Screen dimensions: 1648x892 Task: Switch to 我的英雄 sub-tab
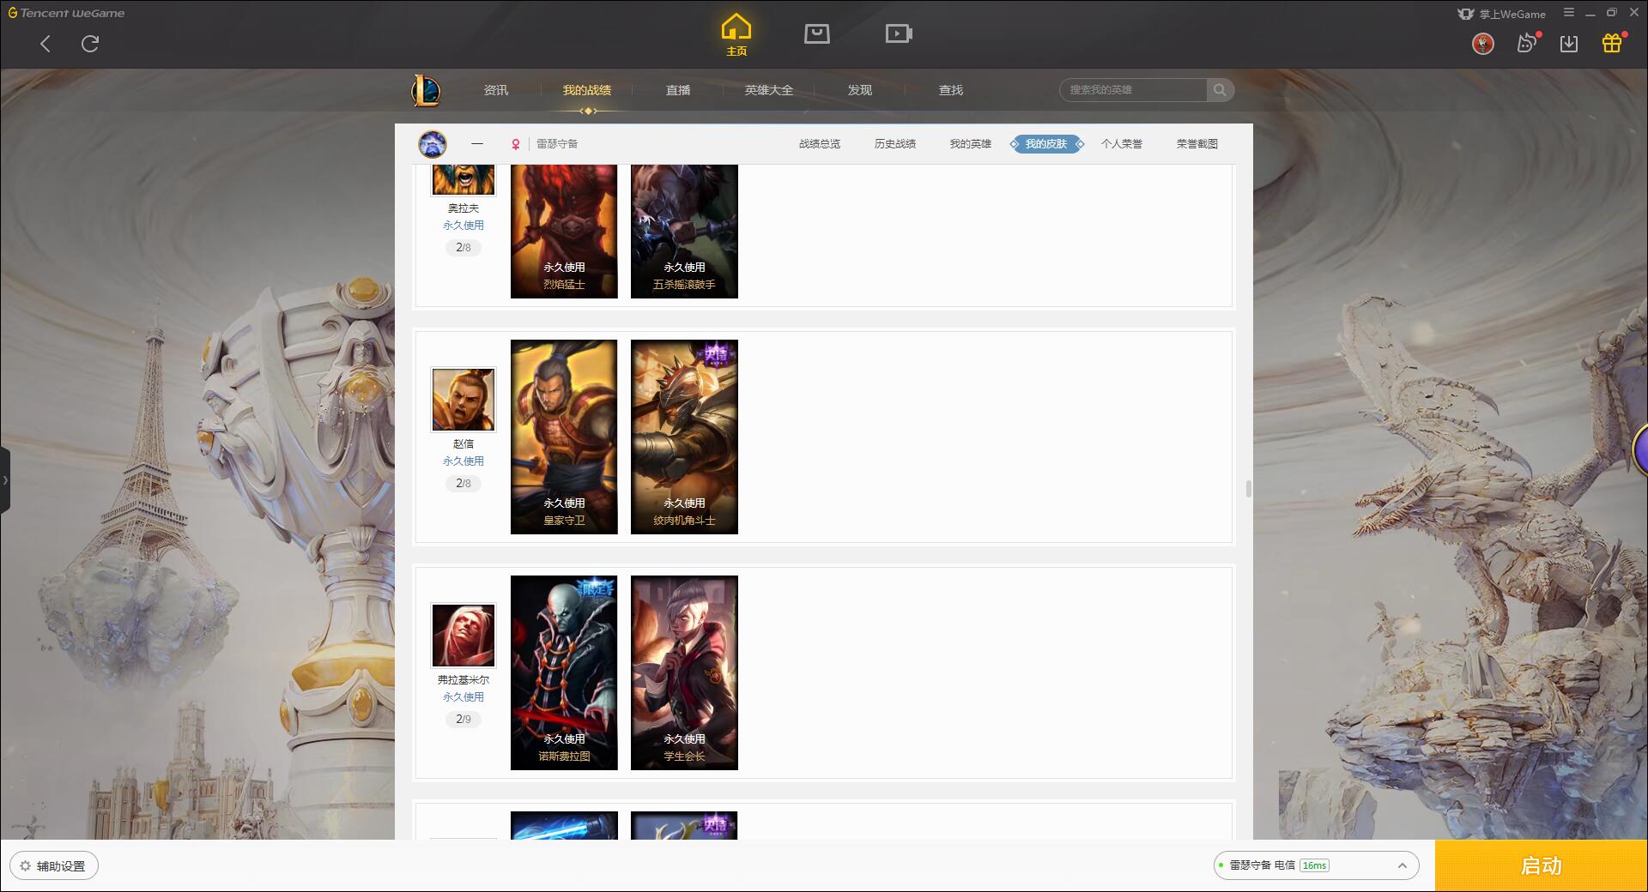click(x=971, y=144)
